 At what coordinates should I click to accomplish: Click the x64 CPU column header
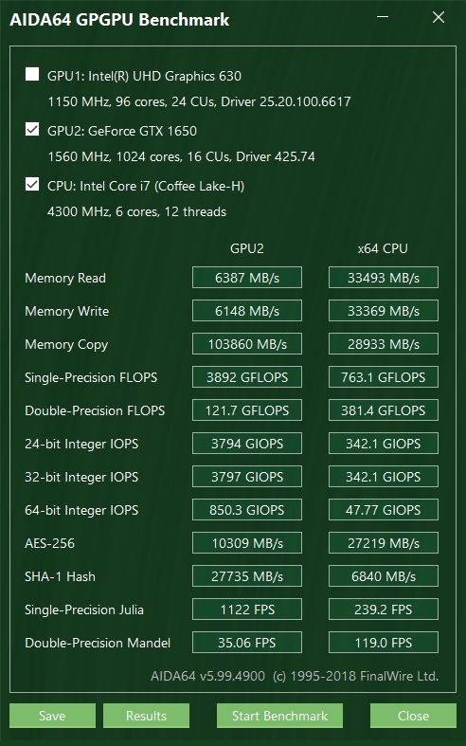(383, 248)
